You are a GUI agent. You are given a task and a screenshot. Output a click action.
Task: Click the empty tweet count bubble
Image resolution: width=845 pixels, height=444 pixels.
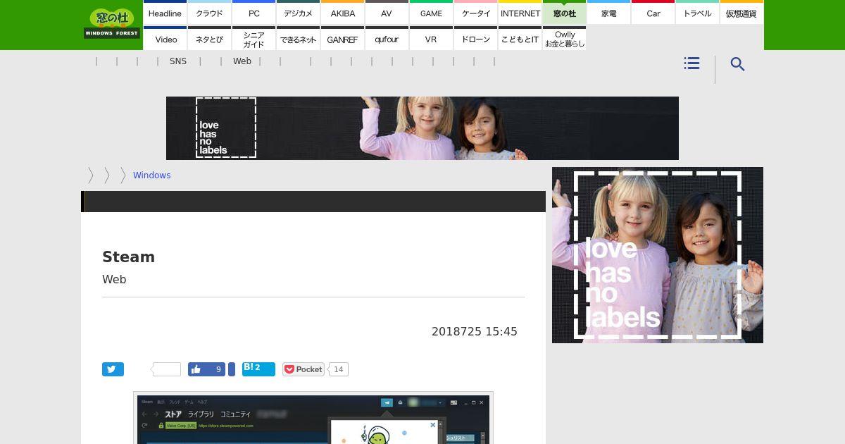pos(167,369)
